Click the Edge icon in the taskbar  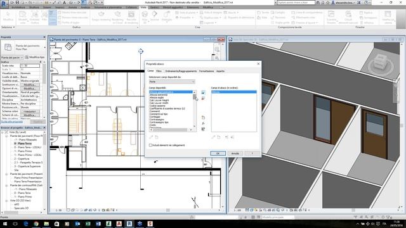25,224
